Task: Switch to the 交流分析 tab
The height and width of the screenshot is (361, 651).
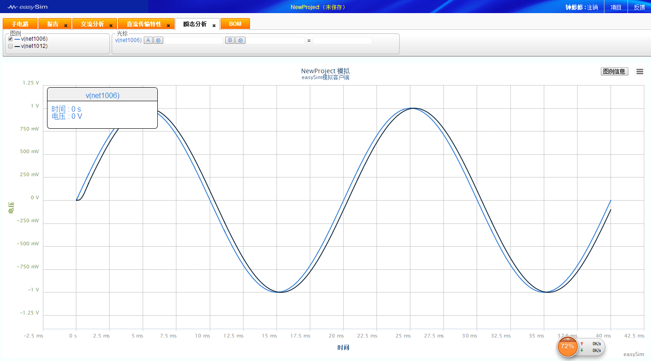Action: pyautogui.click(x=92, y=24)
